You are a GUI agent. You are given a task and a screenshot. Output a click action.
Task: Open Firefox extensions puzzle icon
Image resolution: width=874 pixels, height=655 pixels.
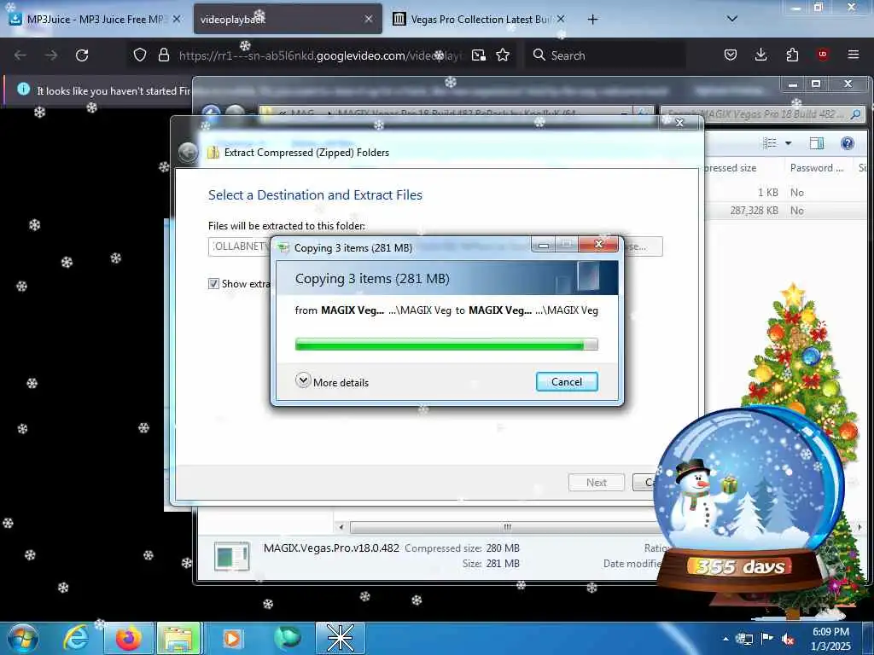(792, 55)
